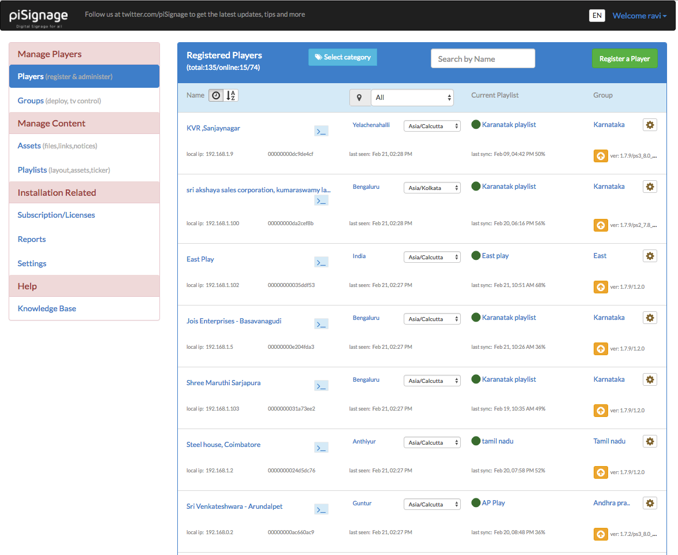The width and height of the screenshot is (678, 555).
Task: Click the Search by Name field
Action: [483, 58]
